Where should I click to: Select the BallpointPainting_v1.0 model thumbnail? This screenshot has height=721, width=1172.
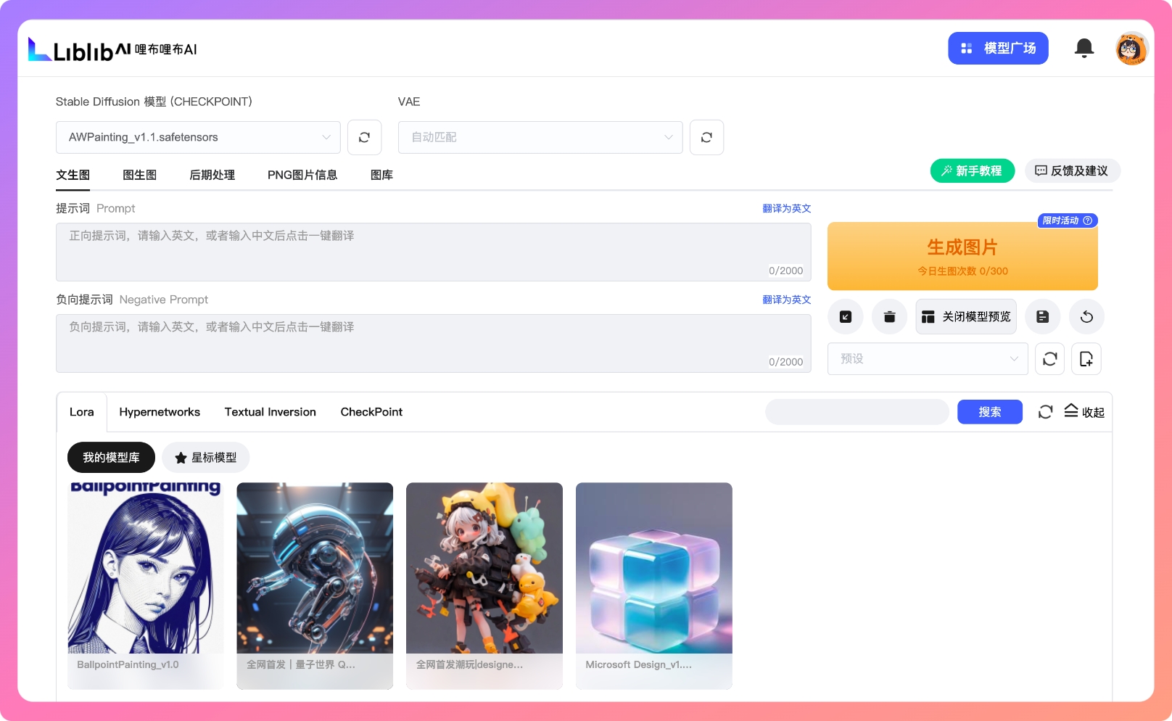tap(146, 573)
